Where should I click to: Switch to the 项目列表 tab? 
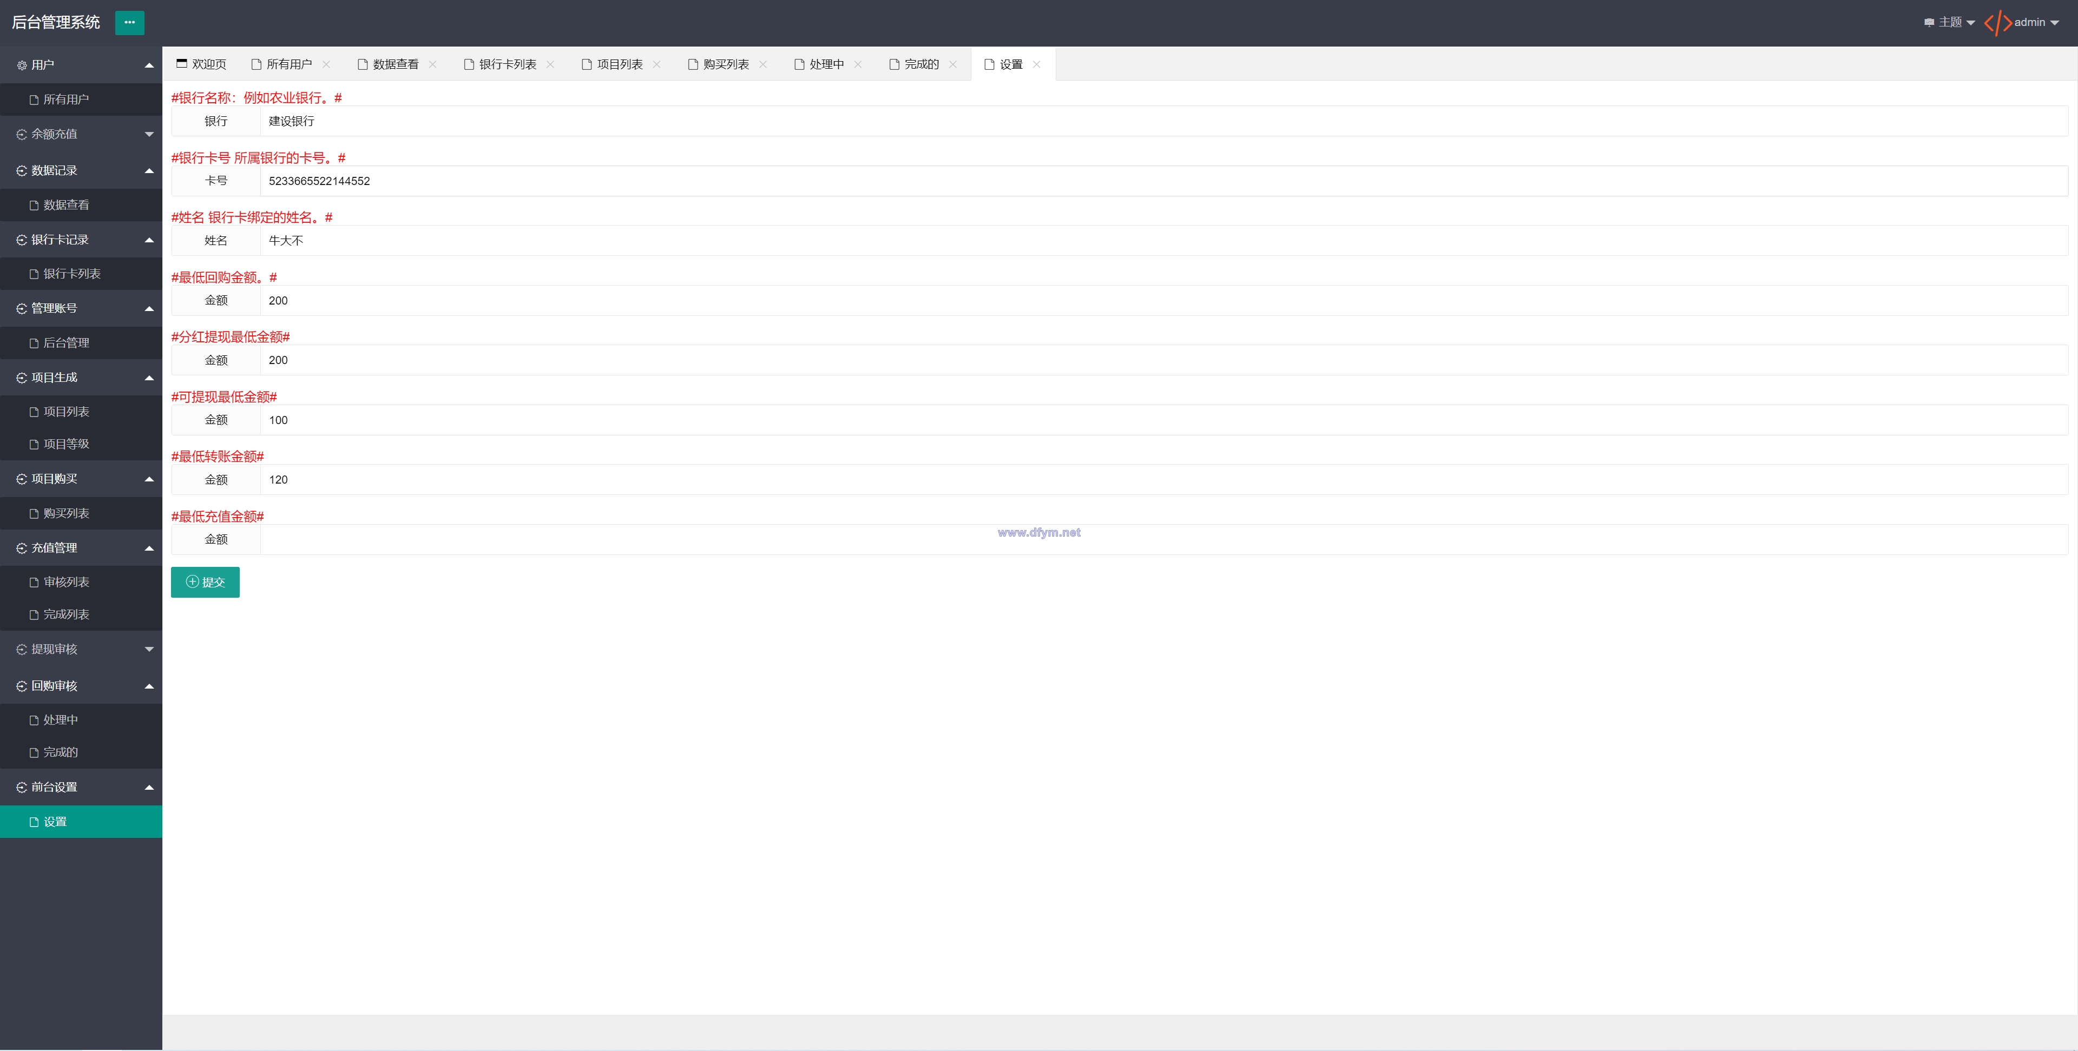pyautogui.click(x=620, y=64)
